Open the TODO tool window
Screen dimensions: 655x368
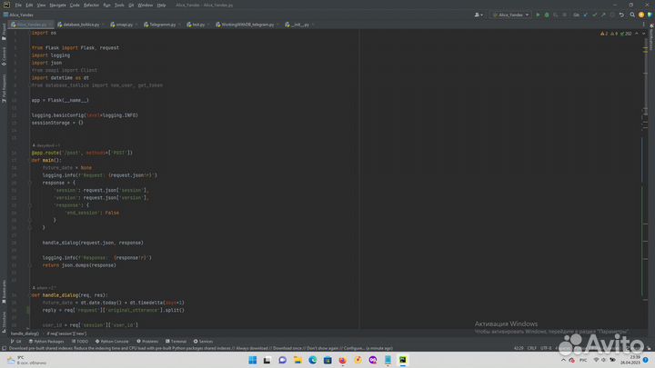tap(80, 342)
